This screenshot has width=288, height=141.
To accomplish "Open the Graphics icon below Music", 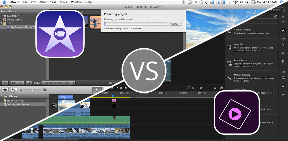I will point(283,94).
